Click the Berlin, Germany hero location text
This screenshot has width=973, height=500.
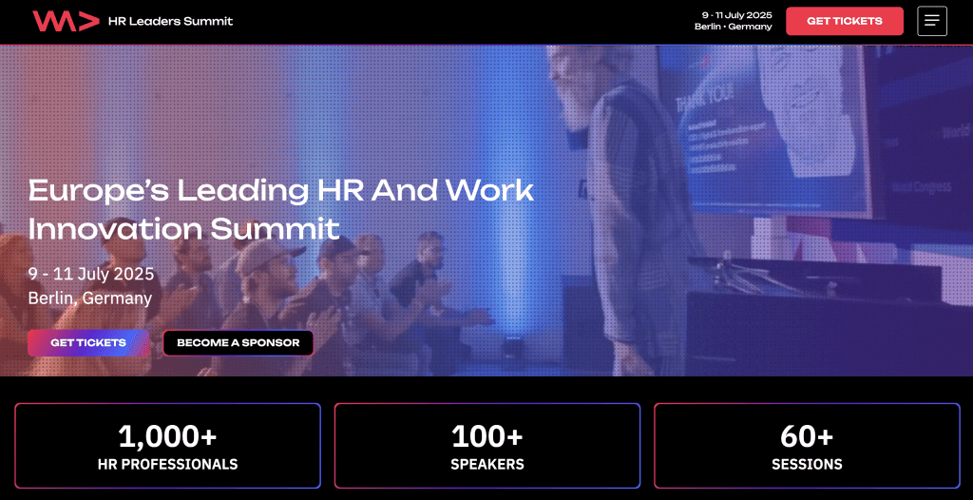click(x=90, y=298)
